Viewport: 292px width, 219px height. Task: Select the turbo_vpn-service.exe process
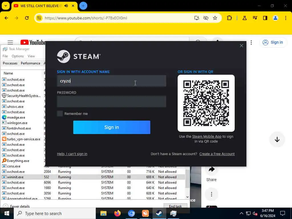(x=23, y=139)
